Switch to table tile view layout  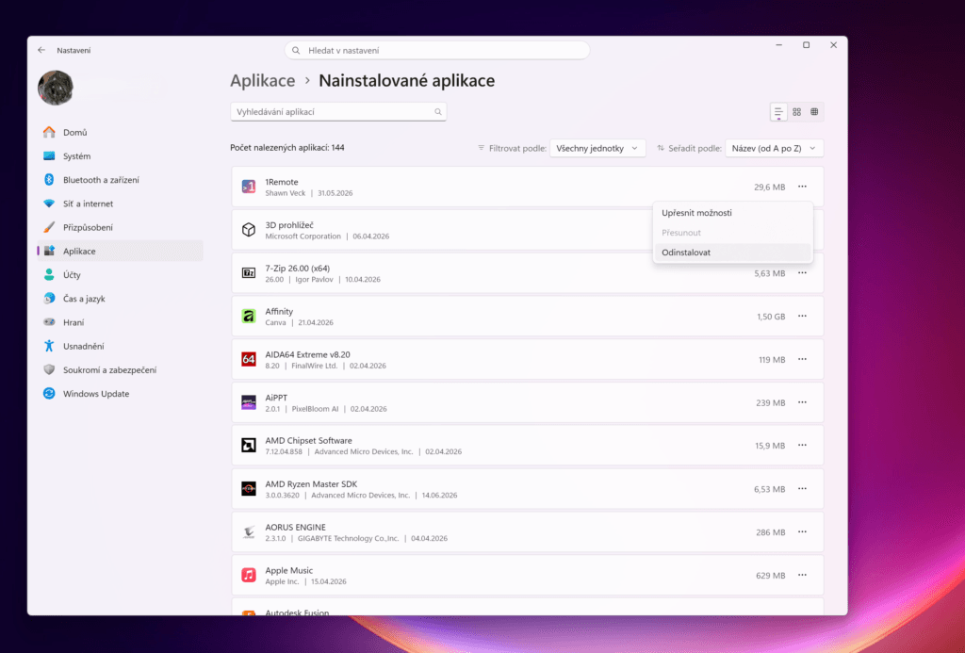coord(814,112)
